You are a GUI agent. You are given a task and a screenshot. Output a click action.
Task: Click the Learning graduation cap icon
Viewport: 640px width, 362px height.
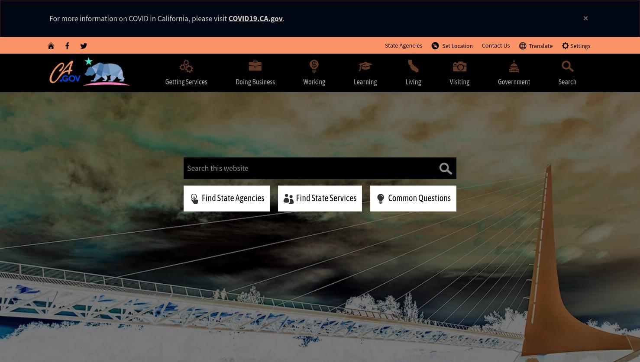point(365,66)
